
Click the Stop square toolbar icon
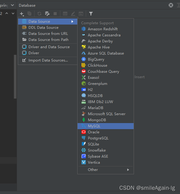point(55,14)
